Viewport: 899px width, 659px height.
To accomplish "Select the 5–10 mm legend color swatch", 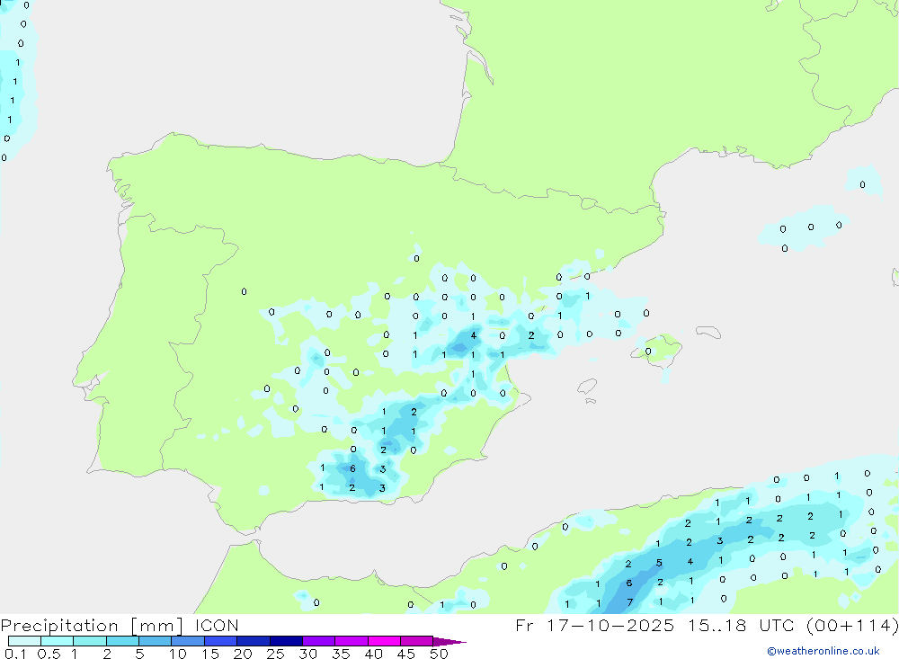I will point(155,641).
